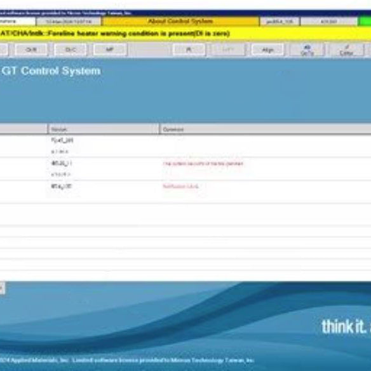Open the Editor icon button

tap(346, 50)
